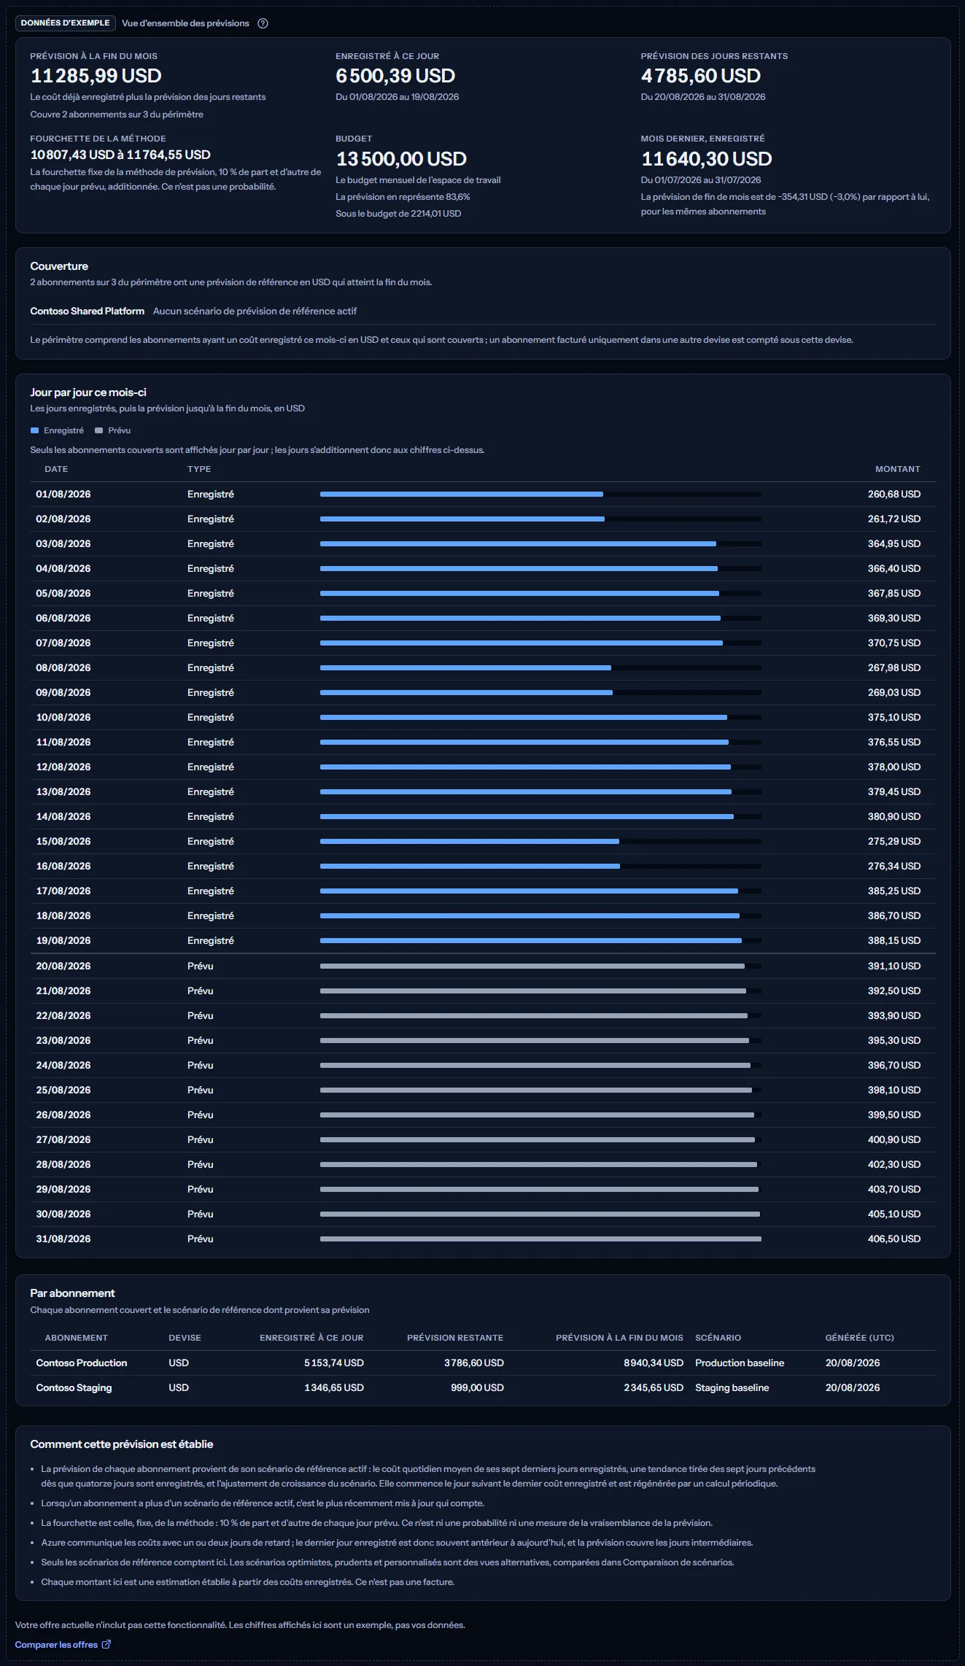
Task: Click the GÉNÉRÉ (UTC) column header
Action: 860,1338
